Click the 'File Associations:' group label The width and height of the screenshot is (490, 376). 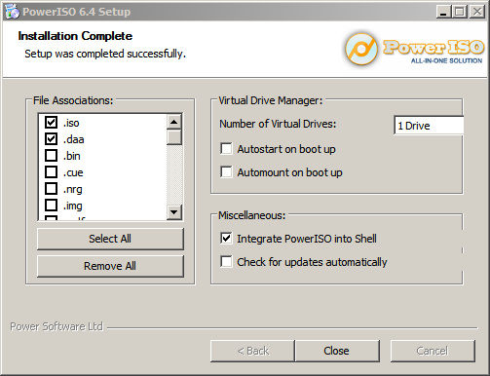click(73, 100)
